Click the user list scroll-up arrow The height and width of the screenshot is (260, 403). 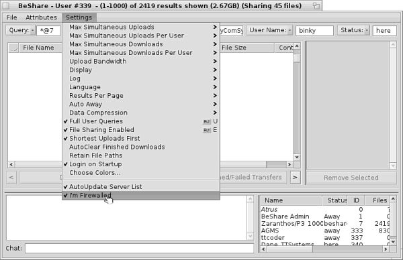[393, 199]
